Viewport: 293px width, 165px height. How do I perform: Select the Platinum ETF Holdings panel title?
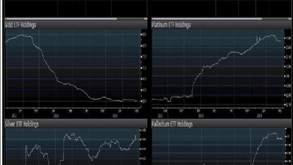coord(171,25)
